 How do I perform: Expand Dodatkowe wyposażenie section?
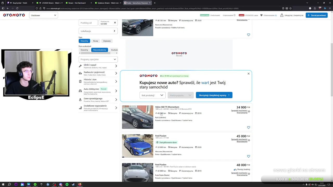pyautogui.click(x=98, y=108)
